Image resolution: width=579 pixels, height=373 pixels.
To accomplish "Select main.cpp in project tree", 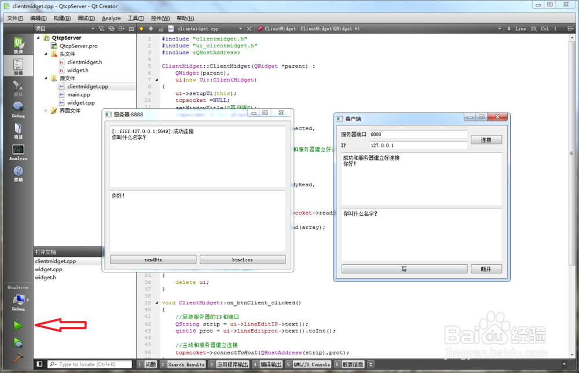I will pos(78,94).
